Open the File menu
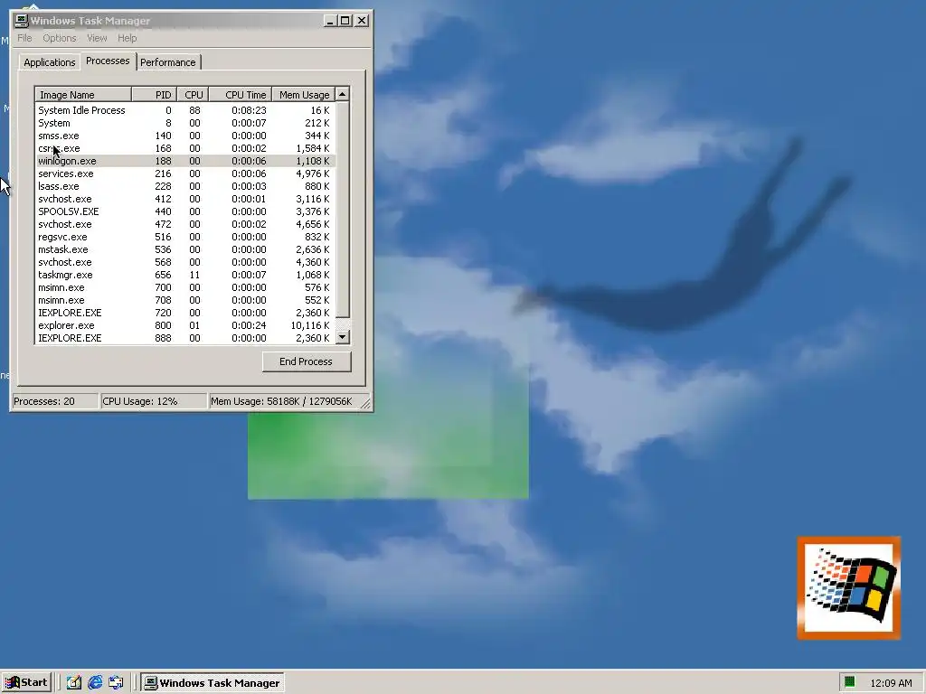 pos(24,38)
